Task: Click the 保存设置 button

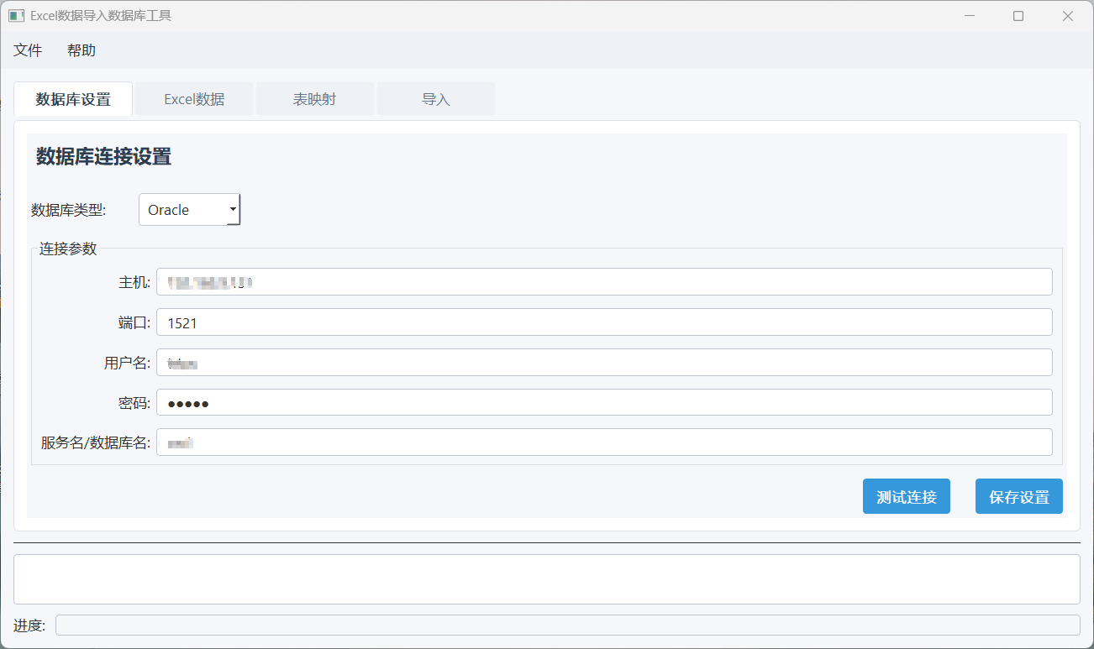Action: [x=1019, y=496]
